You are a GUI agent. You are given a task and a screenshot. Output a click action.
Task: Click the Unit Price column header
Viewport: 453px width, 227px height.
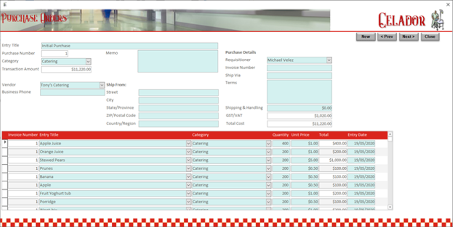pyautogui.click(x=300, y=135)
